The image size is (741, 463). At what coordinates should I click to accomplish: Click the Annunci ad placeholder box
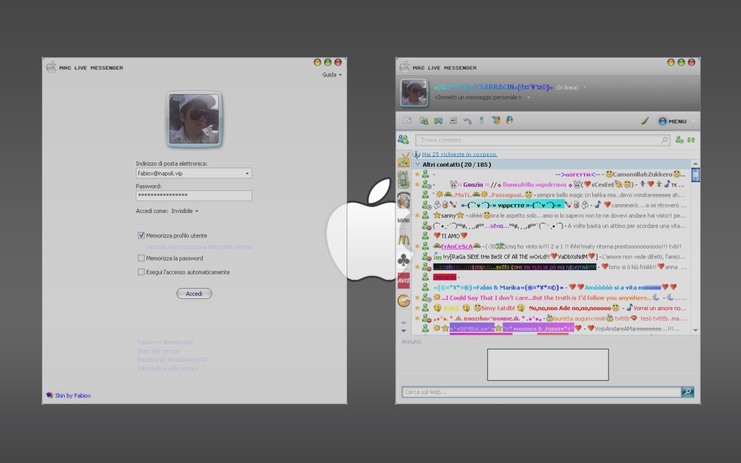point(548,365)
